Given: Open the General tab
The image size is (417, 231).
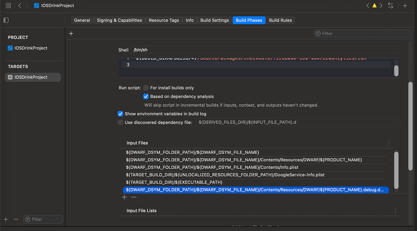Looking at the screenshot, I should [x=82, y=20].
